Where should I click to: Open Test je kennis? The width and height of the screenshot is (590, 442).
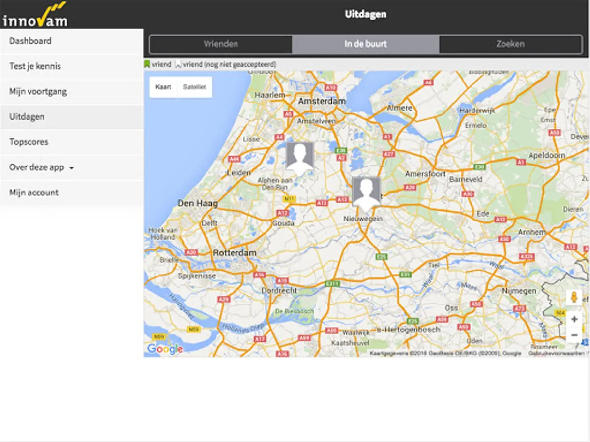pos(71,66)
